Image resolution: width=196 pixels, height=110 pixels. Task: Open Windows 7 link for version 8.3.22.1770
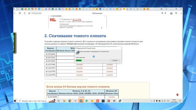coord(79,71)
